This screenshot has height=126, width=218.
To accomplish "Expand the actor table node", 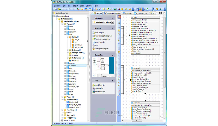I will [x=65, y=27].
